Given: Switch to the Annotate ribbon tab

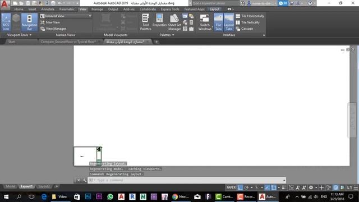Looking at the screenshot, I should tap(48, 9).
